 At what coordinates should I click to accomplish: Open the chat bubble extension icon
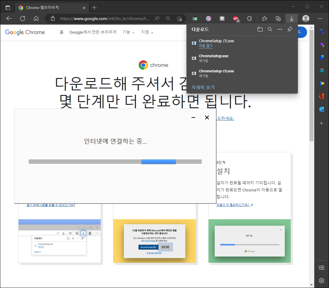[x=222, y=19]
